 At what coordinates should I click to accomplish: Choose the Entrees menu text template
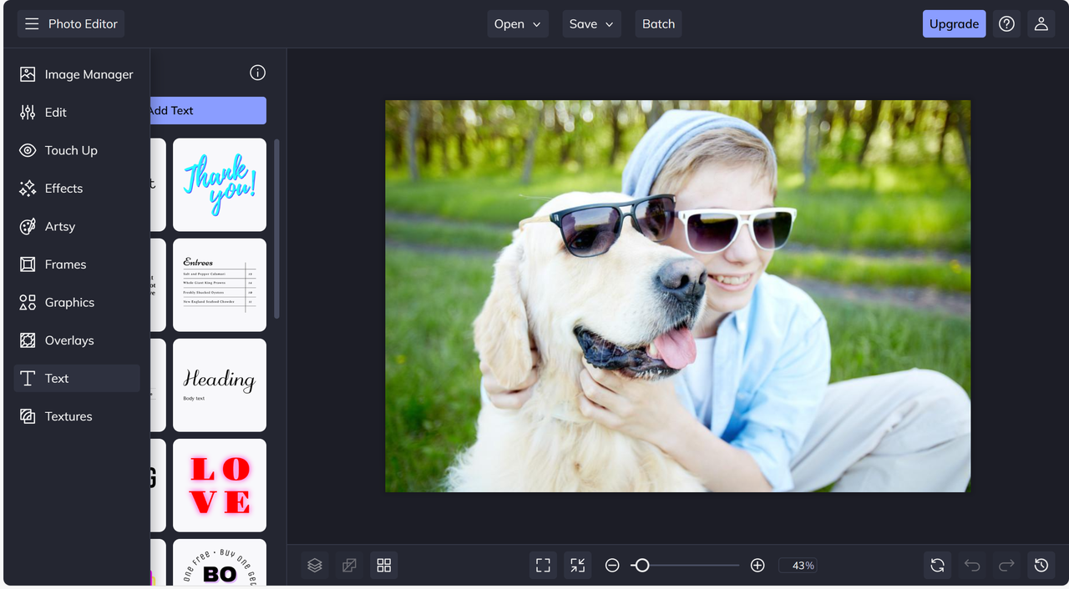point(220,284)
